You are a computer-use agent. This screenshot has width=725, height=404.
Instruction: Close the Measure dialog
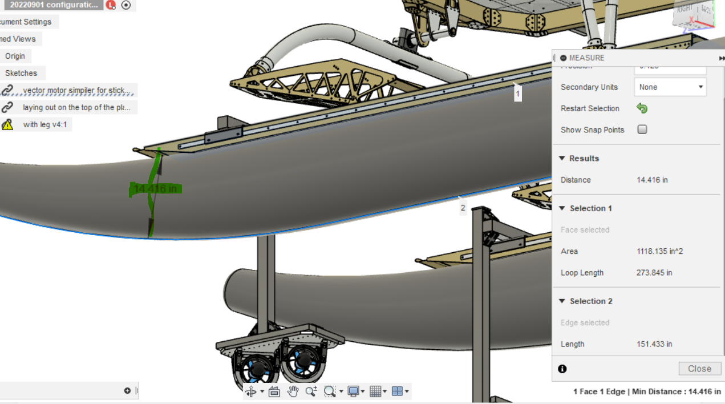(700, 369)
